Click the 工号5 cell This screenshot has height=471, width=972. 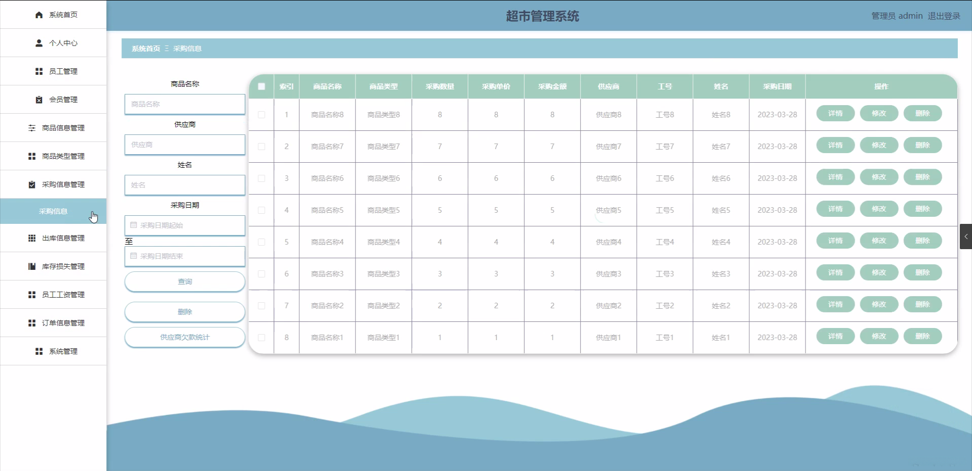(665, 210)
